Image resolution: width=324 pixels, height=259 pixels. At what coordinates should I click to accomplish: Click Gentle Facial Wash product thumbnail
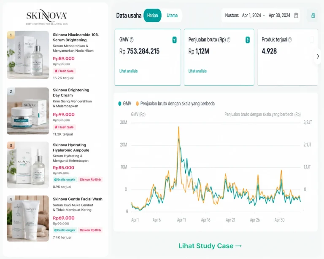tap(28, 219)
